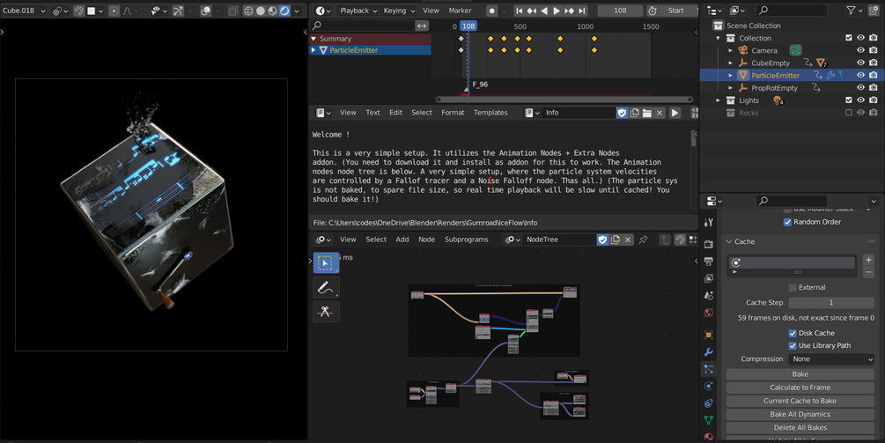Uncheck Use Library Path
The width and height of the screenshot is (885, 443).
pyautogui.click(x=793, y=346)
